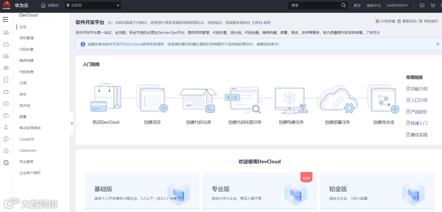
Task: Click the 了解更多 link
Action: (x=373, y=33)
